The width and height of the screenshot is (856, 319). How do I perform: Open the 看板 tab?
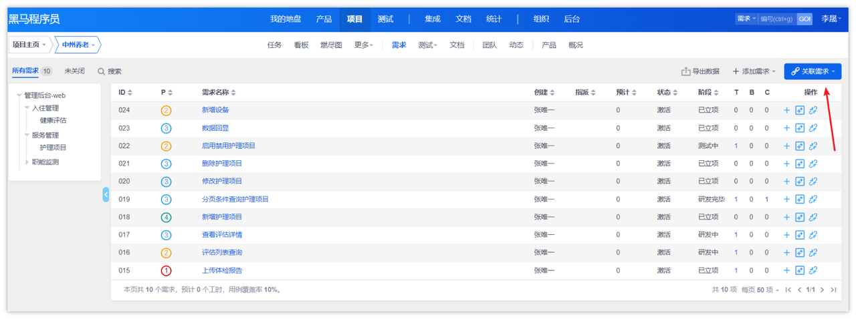click(x=301, y=45)
